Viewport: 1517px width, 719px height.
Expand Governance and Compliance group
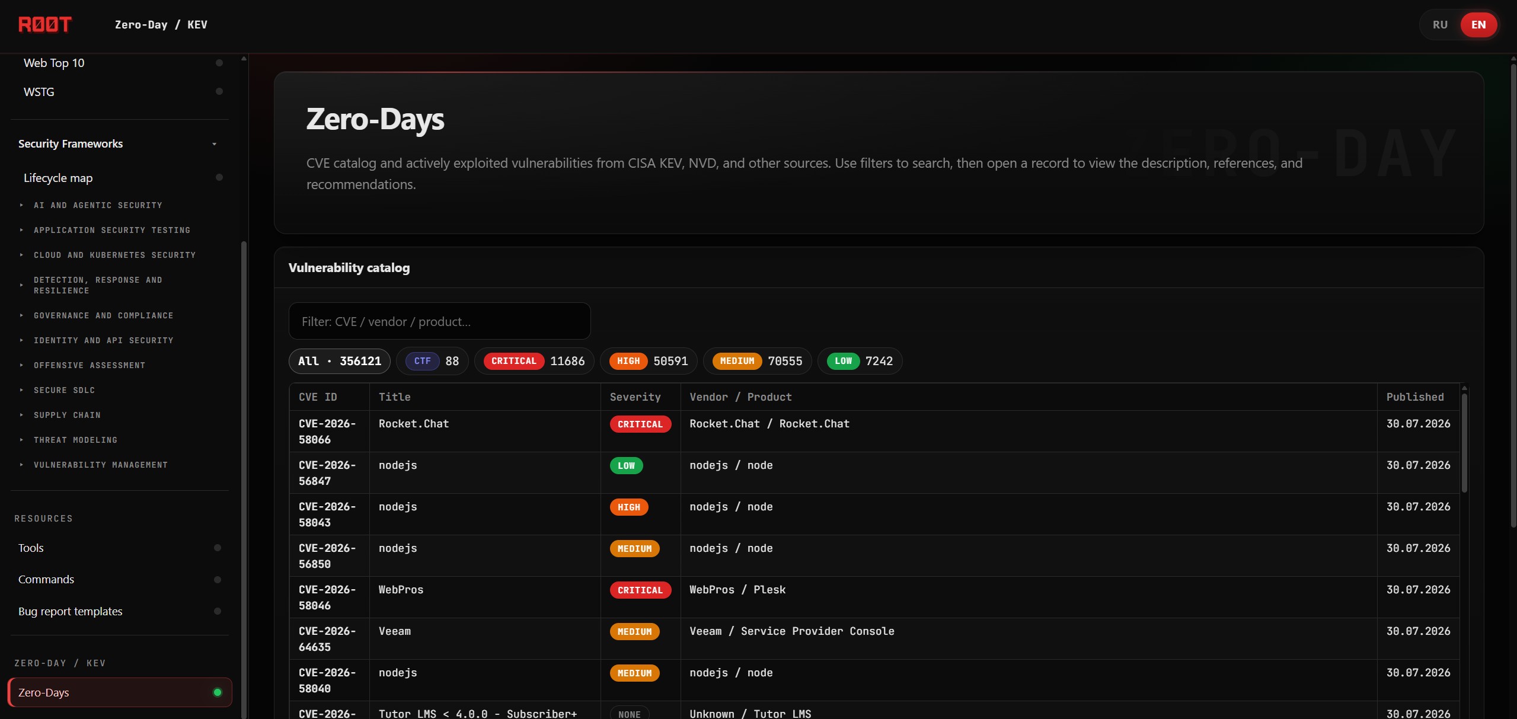(x=104, y=315)
